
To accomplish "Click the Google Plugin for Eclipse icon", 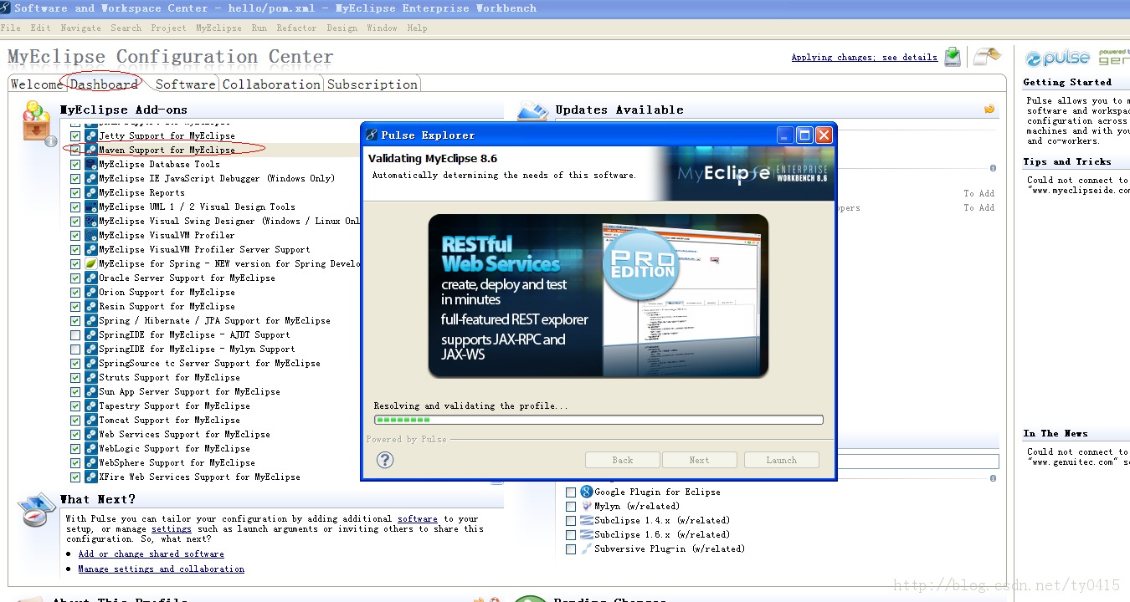I will coord(586,492).
